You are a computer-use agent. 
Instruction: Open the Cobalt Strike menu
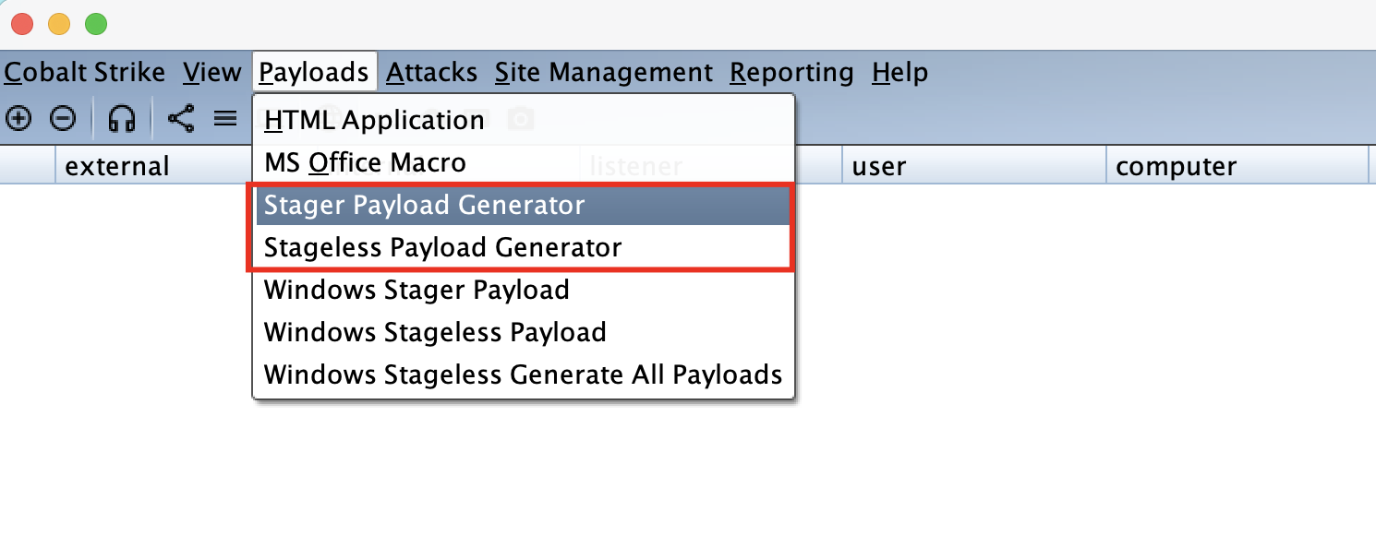[x=85, y=72]
